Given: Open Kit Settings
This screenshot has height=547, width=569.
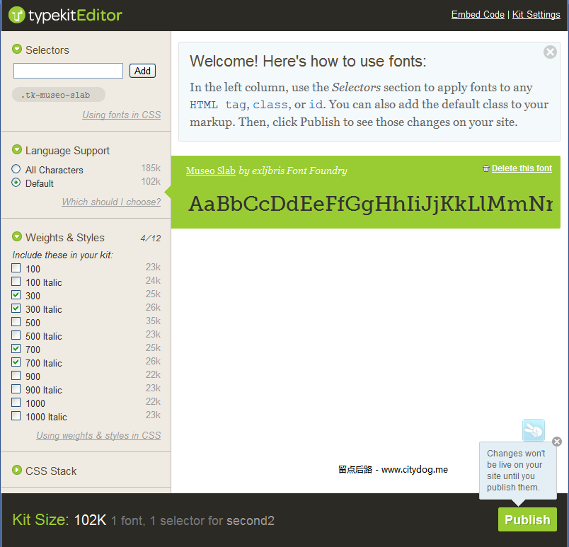Looking at the screenshot, I should (536, 15).
